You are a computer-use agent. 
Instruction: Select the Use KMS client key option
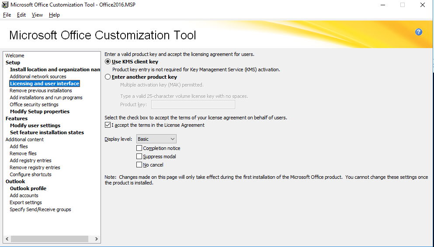108,62
